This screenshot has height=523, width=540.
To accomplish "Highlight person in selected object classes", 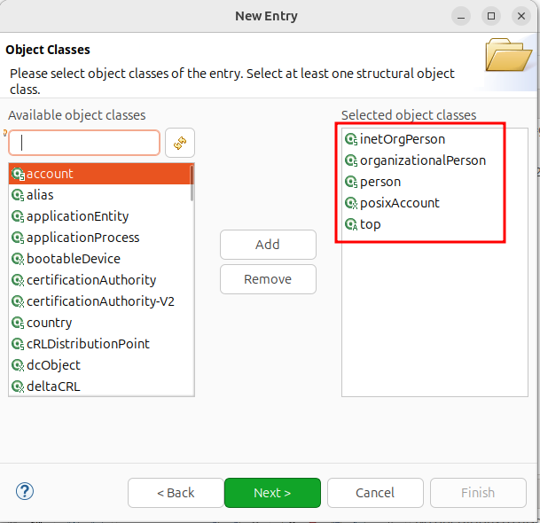I will click(380, 182).
